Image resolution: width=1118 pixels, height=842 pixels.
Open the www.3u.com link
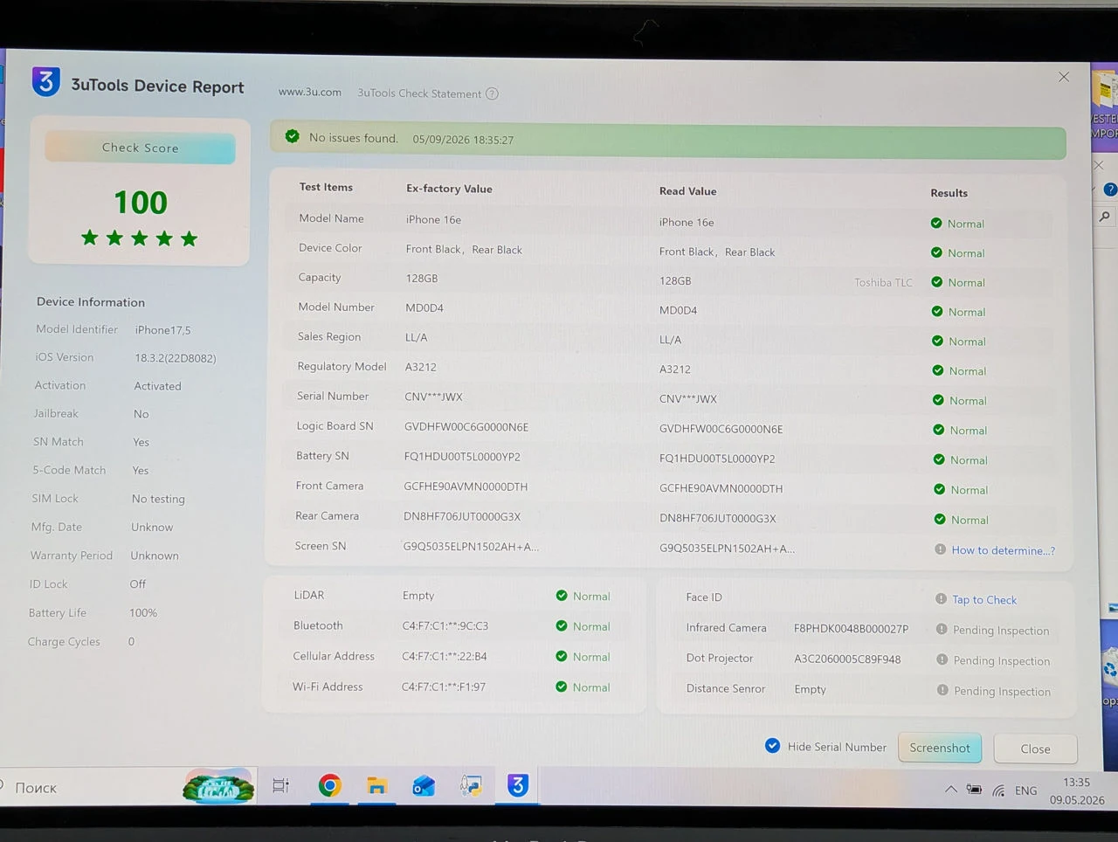point(310,92)
